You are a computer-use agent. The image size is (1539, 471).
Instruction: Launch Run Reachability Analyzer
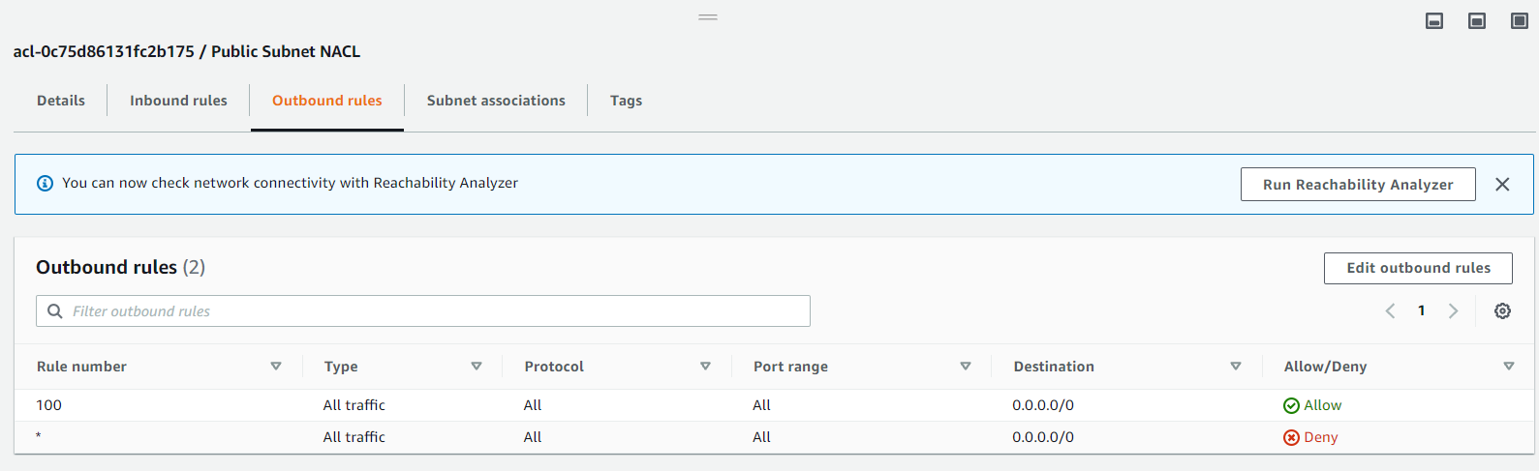pyautogui.click(x=1357, y=185)
